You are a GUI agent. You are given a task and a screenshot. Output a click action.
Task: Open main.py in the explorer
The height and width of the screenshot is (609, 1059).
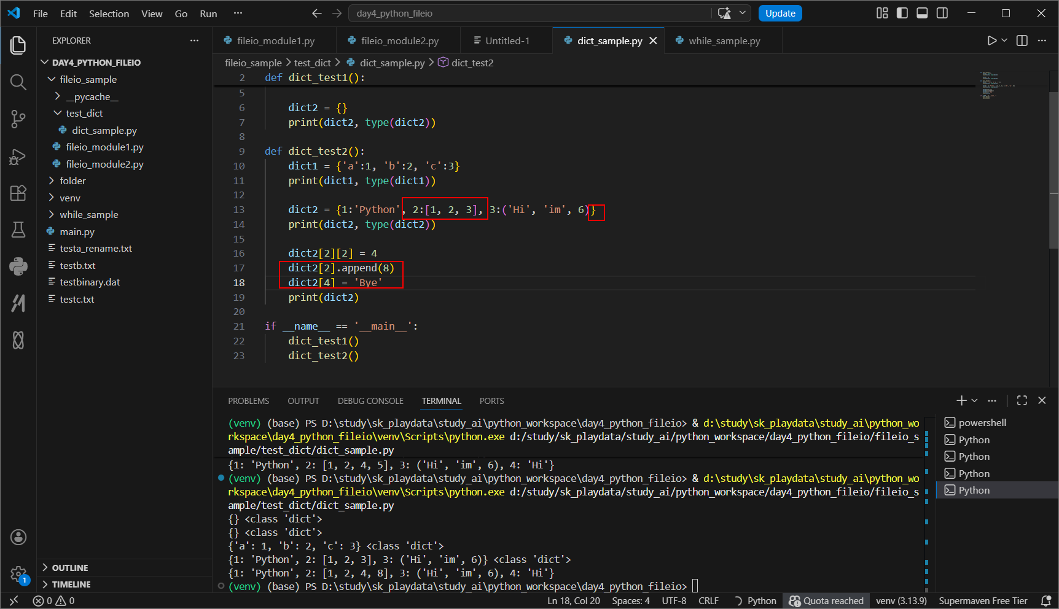[77, 231]
